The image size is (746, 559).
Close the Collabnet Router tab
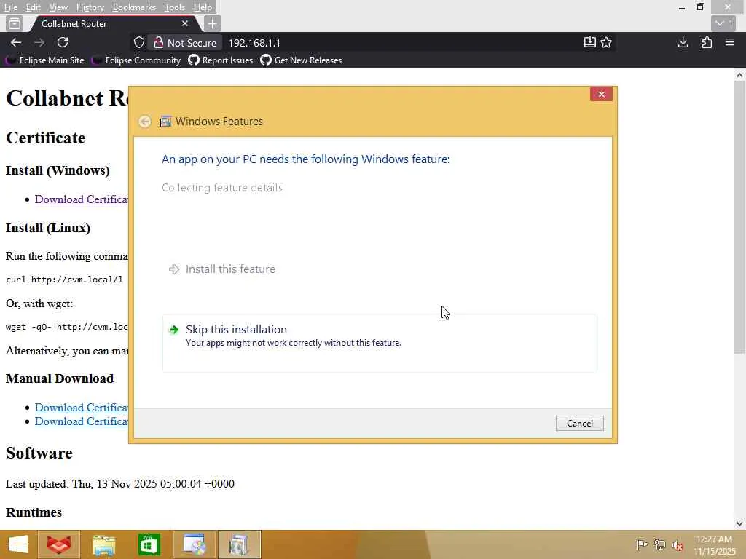pyautogui.click(x=185, y=23)
